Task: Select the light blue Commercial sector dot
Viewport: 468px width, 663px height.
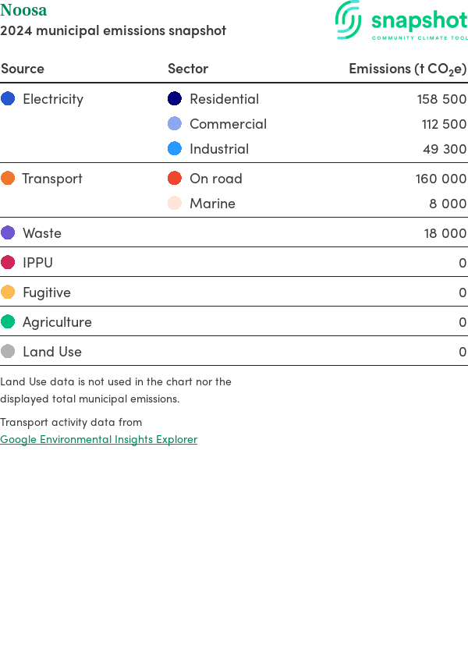Action: 175,124
